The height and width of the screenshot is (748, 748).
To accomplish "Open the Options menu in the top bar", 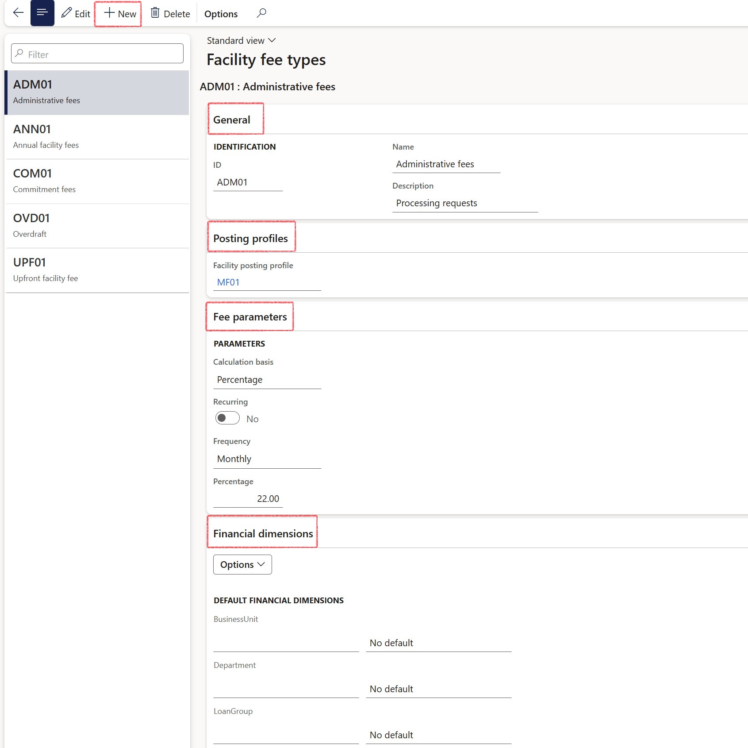I will (x=221, y=14).
